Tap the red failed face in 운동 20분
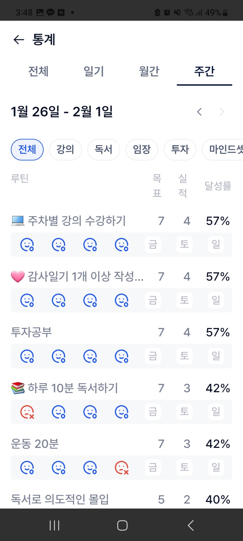 pyautogui.click(x=122, y=468)
